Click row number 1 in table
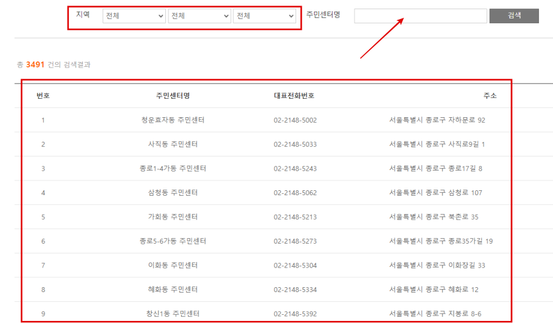 coord(43,120)
